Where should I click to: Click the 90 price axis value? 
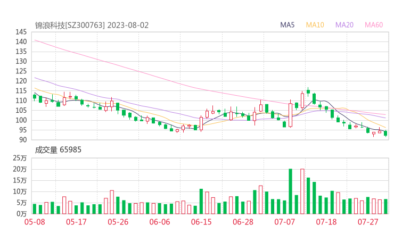pyautogui.click(x=23, y=139)
